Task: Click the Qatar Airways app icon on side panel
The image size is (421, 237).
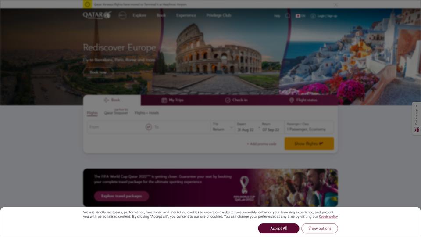Action: [x=417, y=129]
